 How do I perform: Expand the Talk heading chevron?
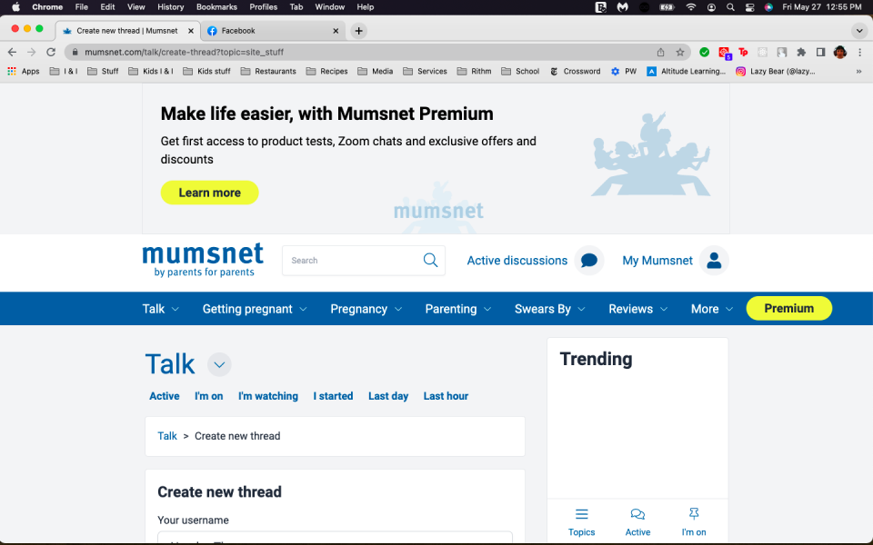point(218,364)
